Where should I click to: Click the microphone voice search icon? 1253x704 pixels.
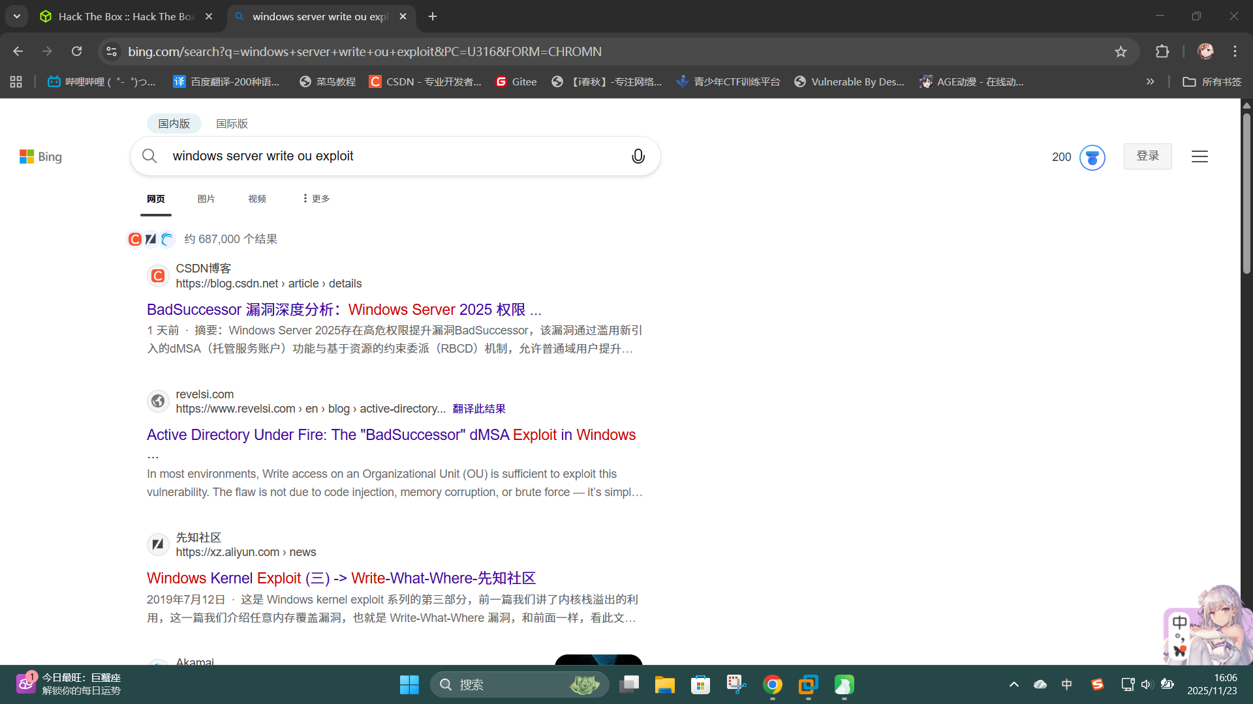tap(638, 156)
